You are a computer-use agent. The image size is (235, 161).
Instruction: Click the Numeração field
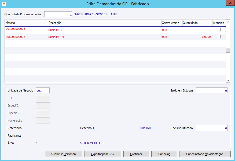[x=43, y=120]
